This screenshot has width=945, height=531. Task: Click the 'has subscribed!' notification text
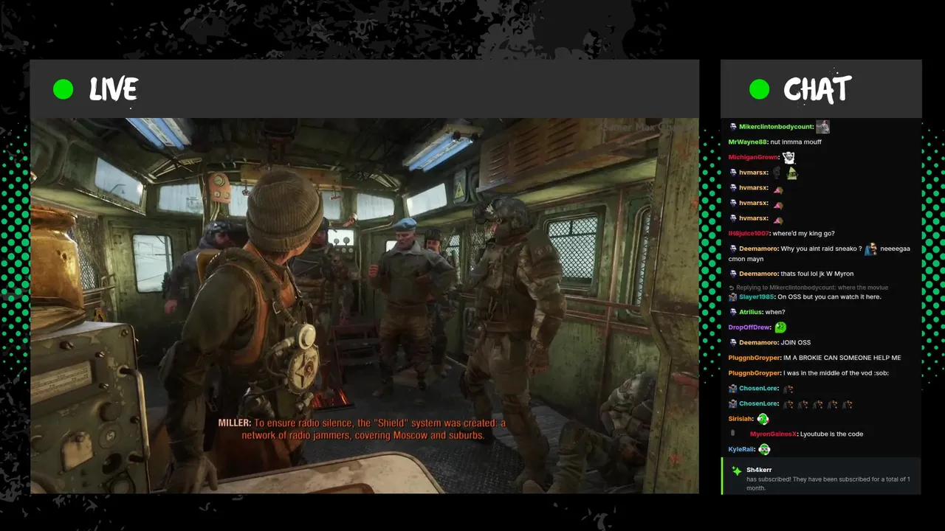(828, 483)
